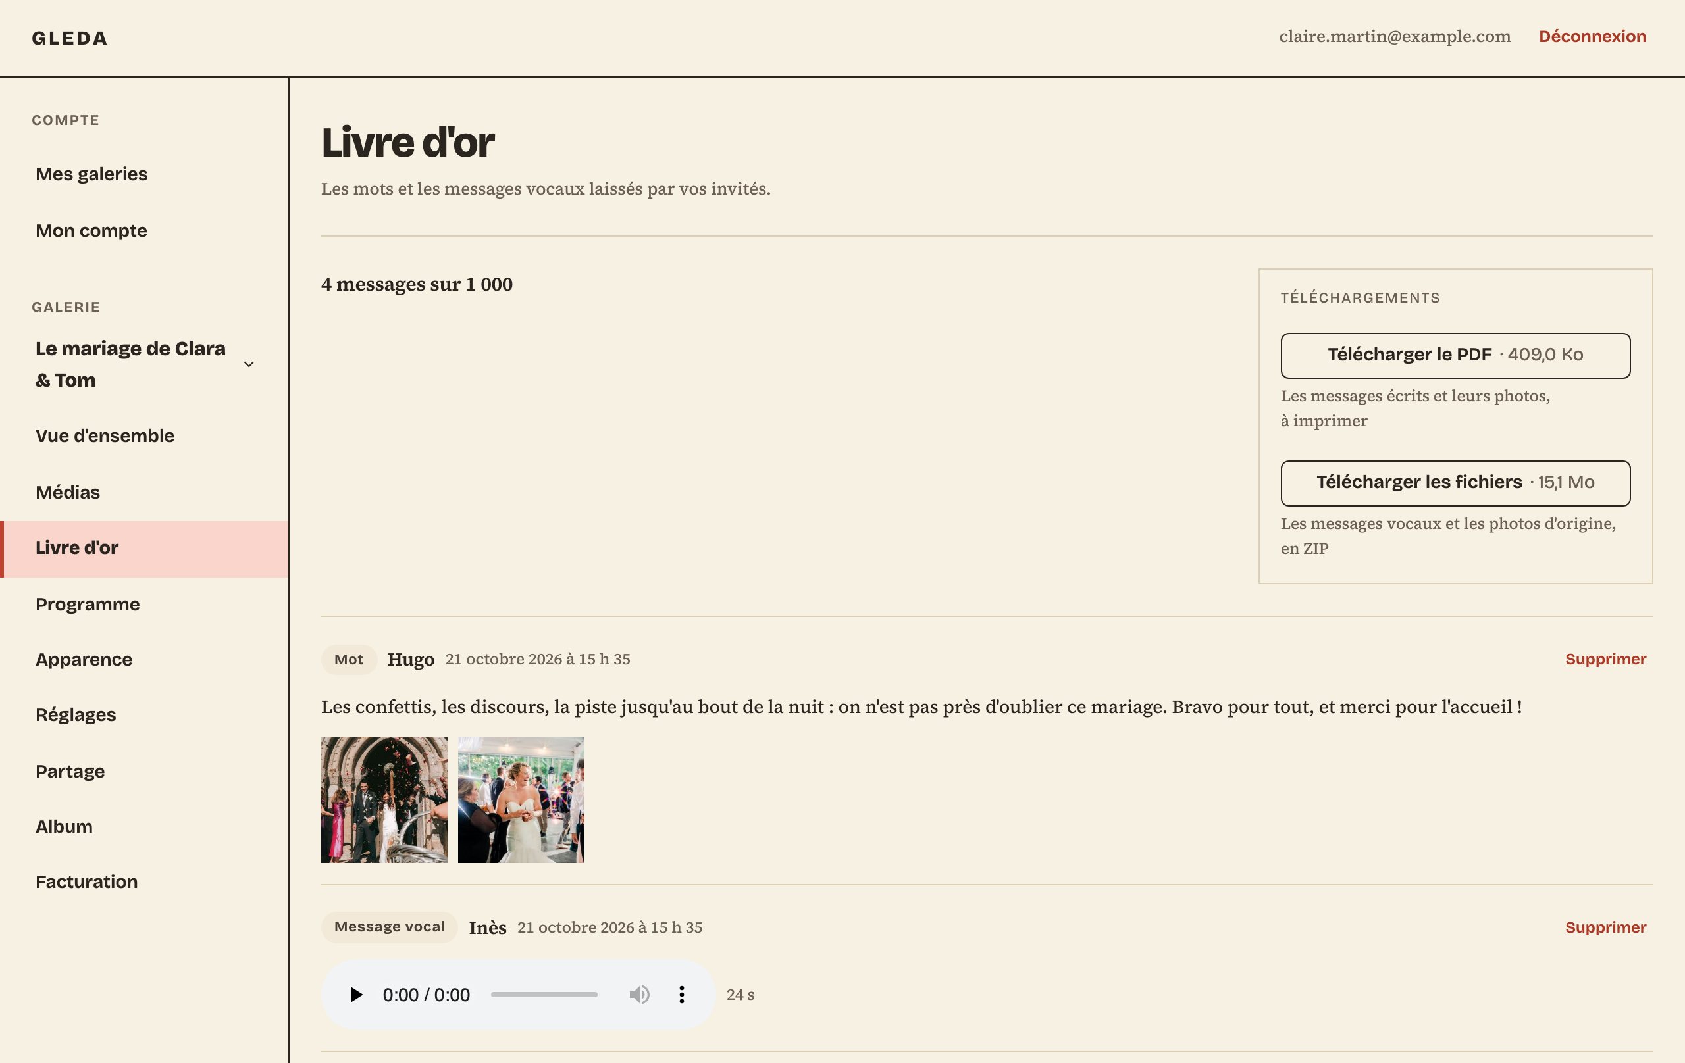This screenshot has height=1063, width=1685.
Task: Click '4 messages sur 1 000' count
Action: 417,285
